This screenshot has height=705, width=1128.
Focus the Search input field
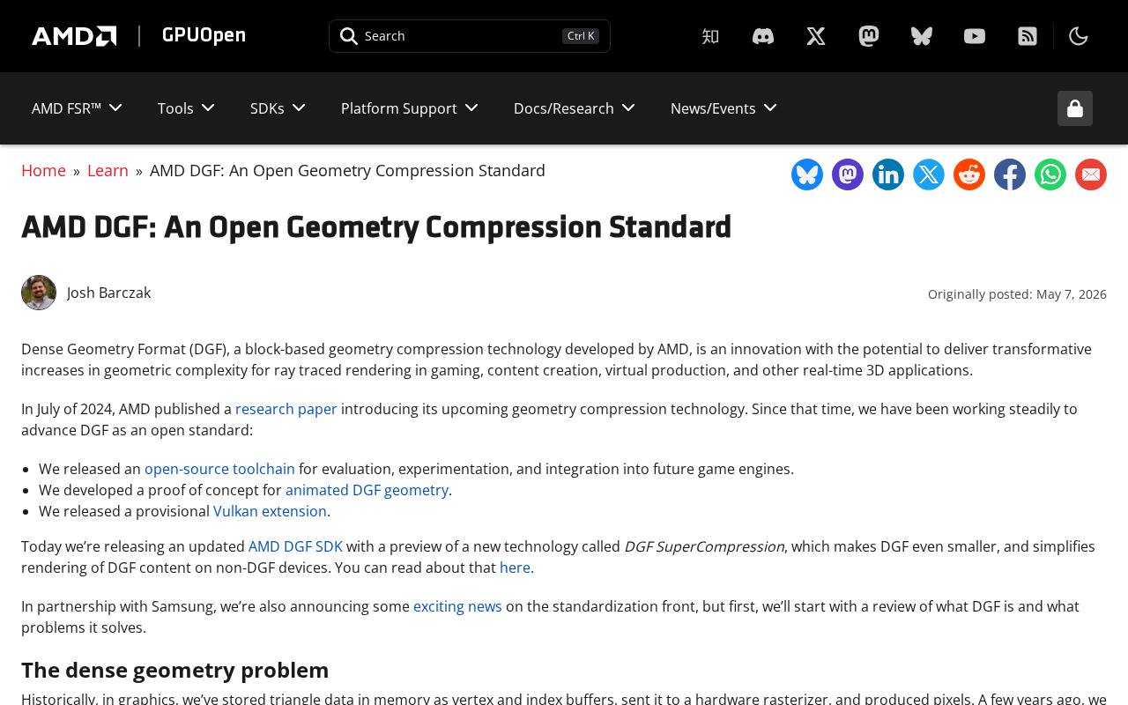(470, 36)
